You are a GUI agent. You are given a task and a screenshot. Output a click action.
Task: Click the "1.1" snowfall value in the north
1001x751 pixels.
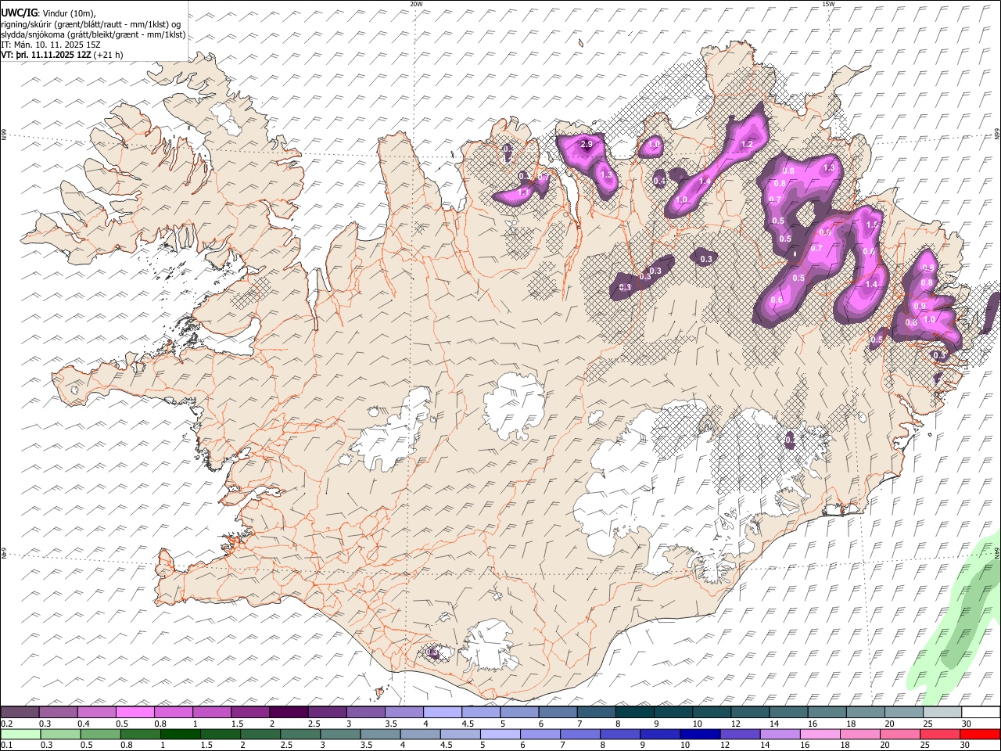[525, 192]
